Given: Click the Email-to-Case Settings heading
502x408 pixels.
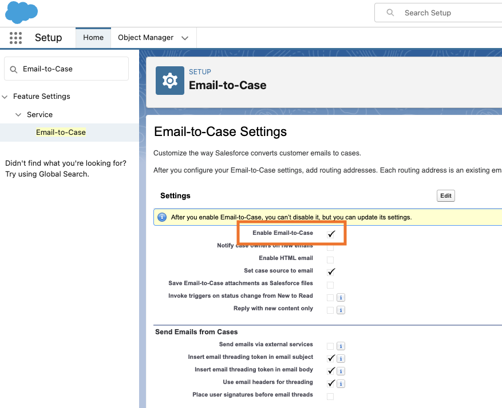Looking at the screenshot, I should 220,131.
